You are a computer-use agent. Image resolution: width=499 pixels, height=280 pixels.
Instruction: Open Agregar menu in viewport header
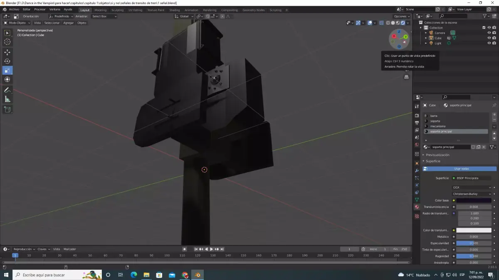(68, 23)
